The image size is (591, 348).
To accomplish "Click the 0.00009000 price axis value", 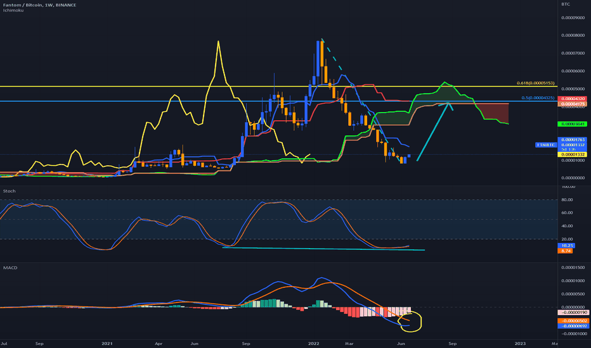I will pyautogui.click(x=573, y=18).
